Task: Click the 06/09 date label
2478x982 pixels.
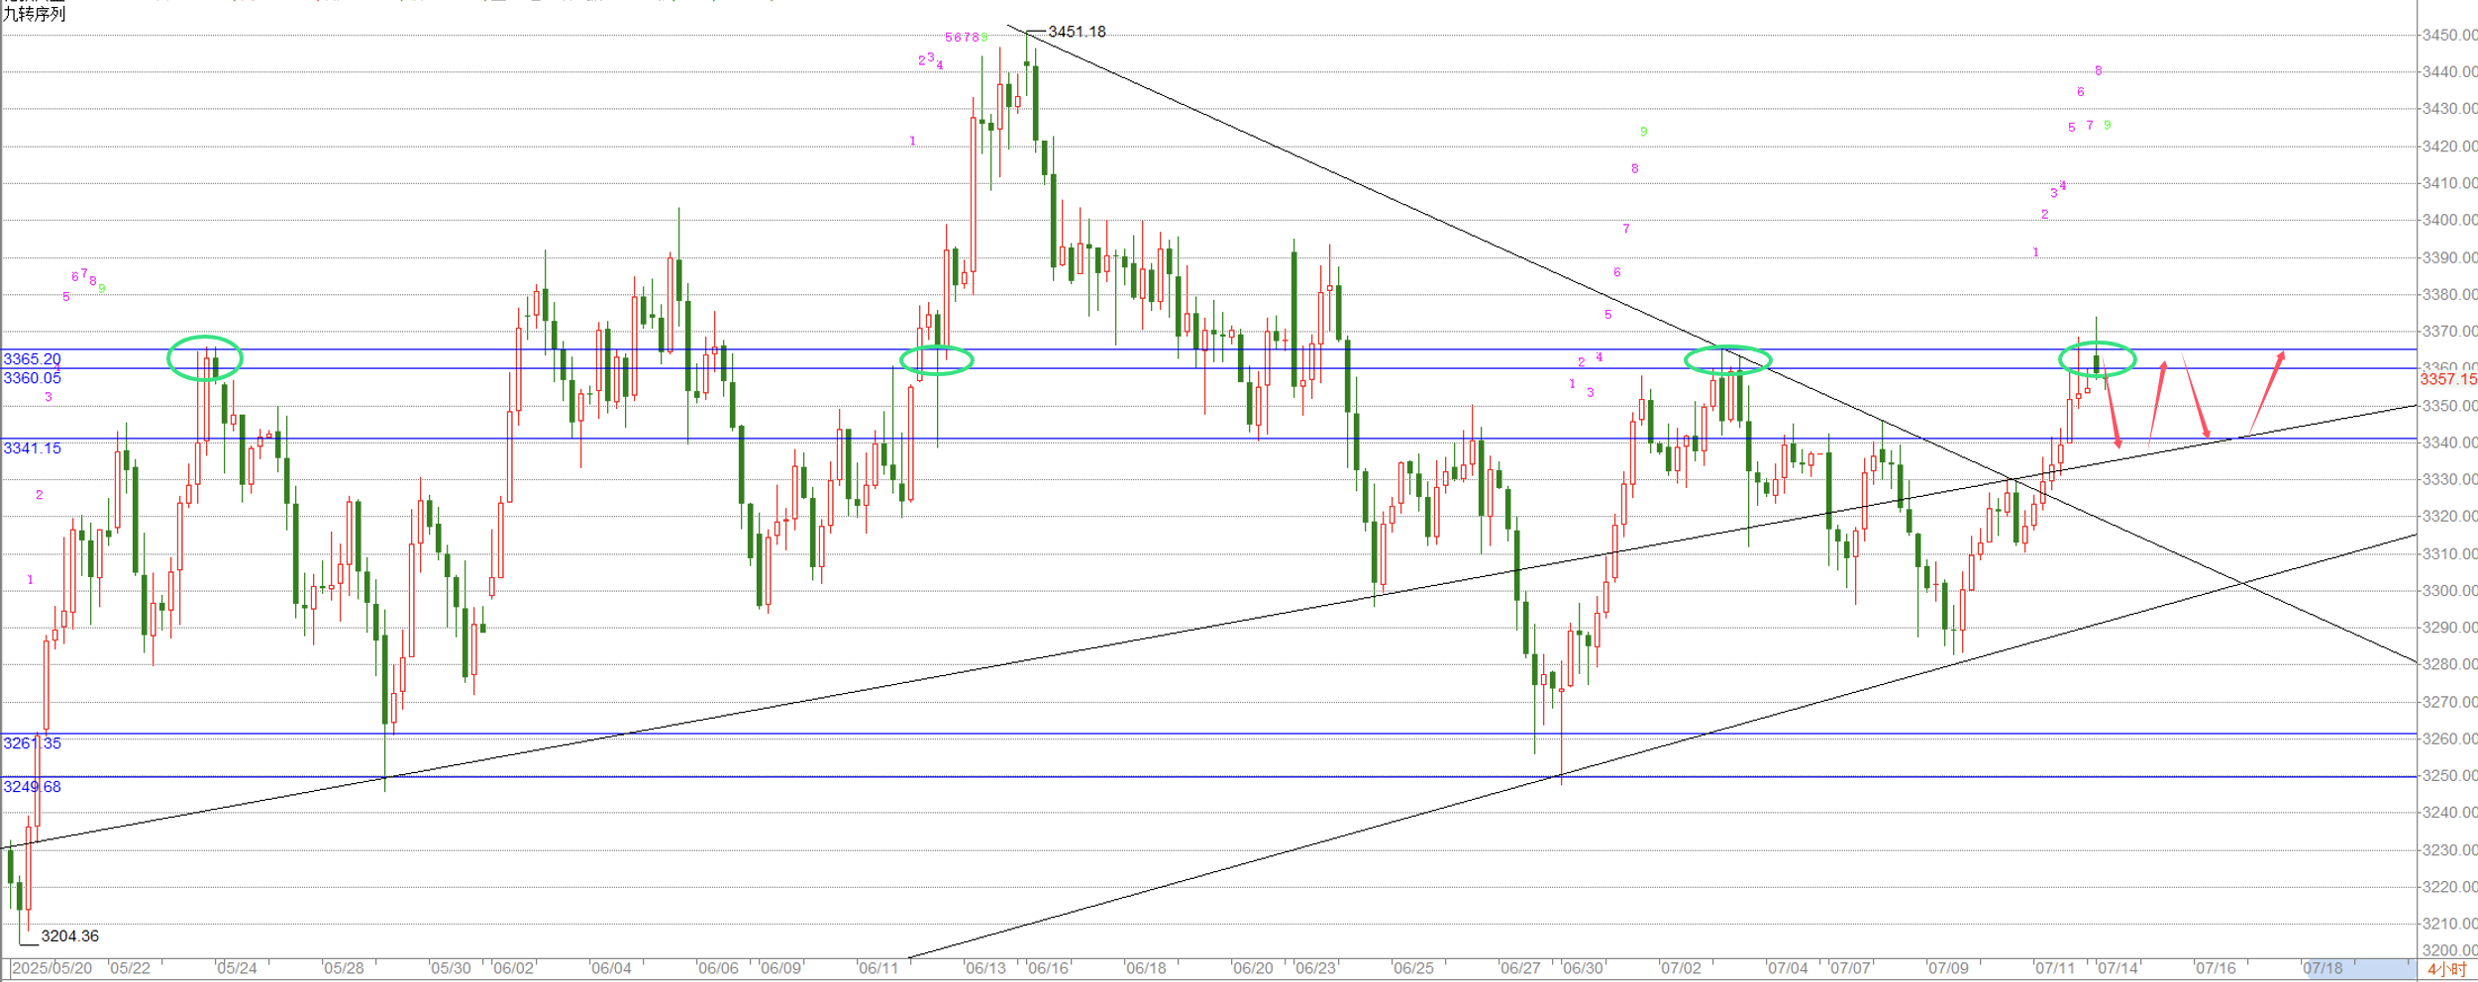Action: (781, 968)
